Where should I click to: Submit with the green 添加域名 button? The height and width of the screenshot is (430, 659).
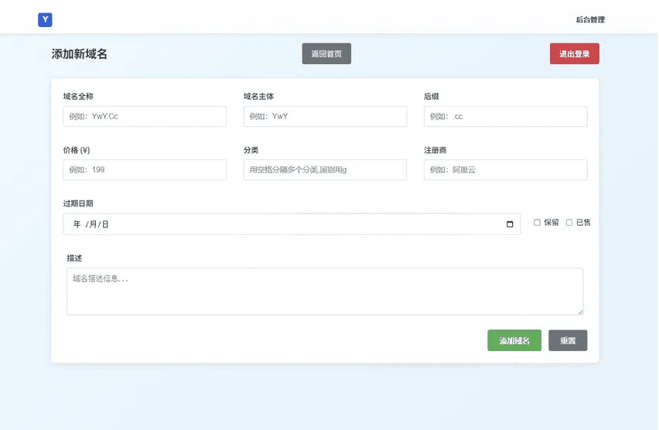[514, 340]
